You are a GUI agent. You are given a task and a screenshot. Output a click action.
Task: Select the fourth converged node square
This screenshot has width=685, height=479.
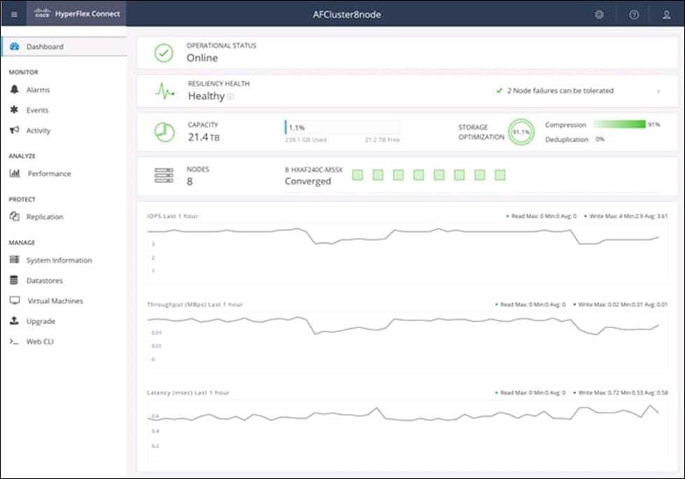[x=419, y=175]
